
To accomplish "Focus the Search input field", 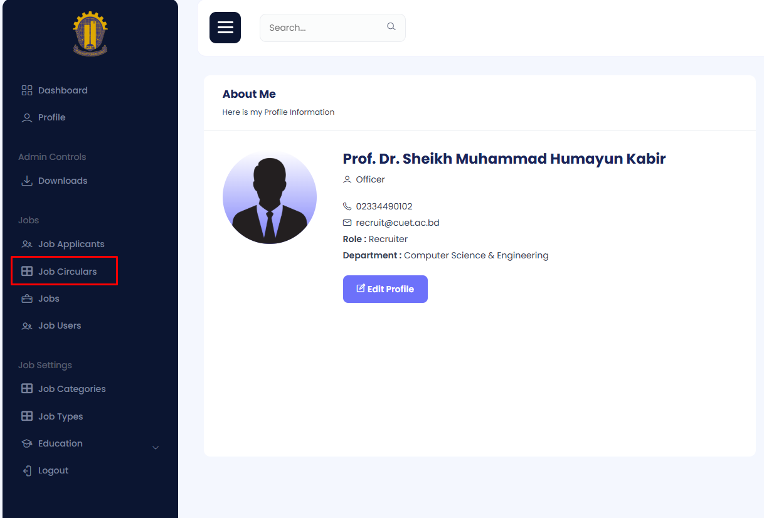I will click(x=323, y=28).
